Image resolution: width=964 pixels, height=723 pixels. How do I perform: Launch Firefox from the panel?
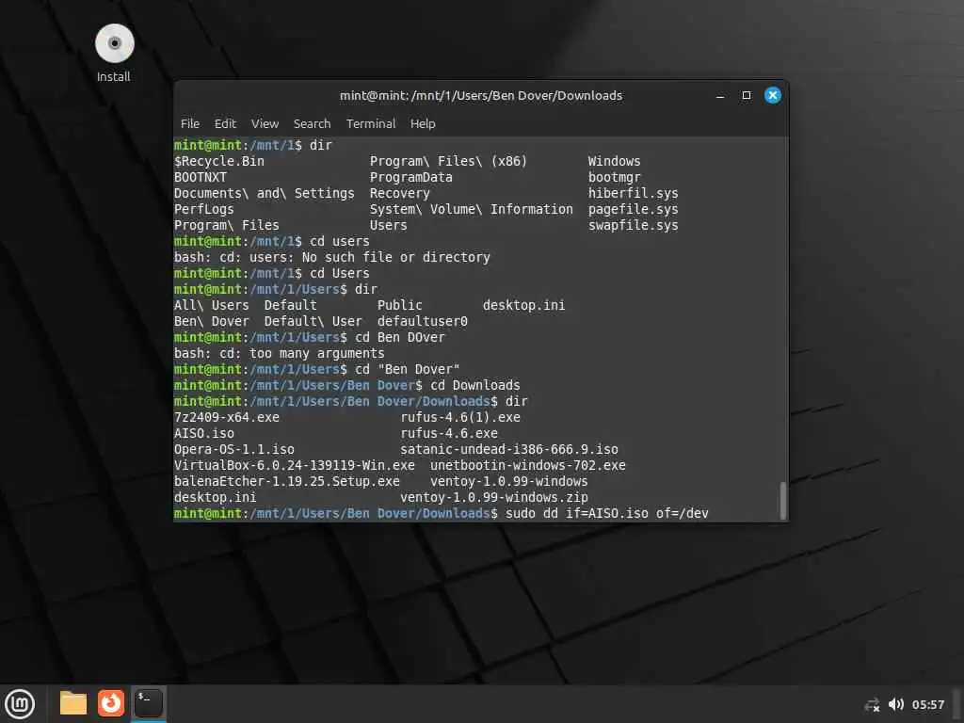pyautogui.click(x=111, y=703)
